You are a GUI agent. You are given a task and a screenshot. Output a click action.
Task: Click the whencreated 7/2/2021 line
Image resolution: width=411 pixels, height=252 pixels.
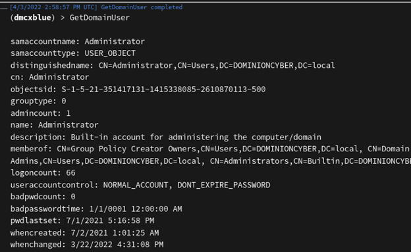85,233
